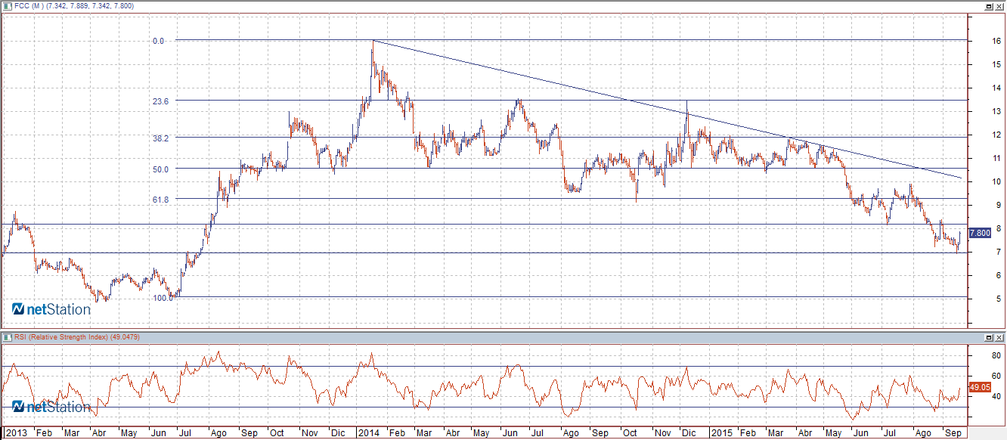The height and width of the screenshot is (440, 1007).
Task: Click the 5 price axis label
Action: 999,299
